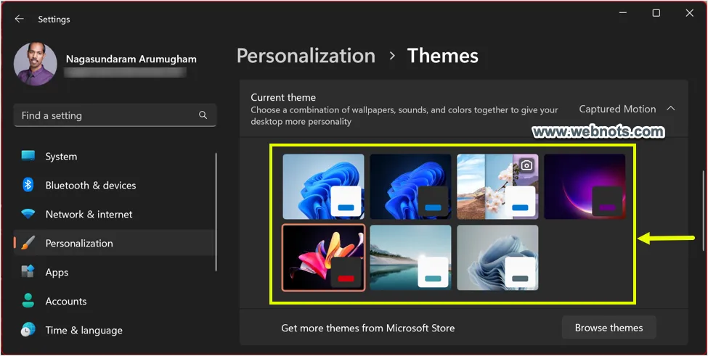Click the Time & language clock icon
The width and height of the screenshot is (708, 356).
(28, 330)
